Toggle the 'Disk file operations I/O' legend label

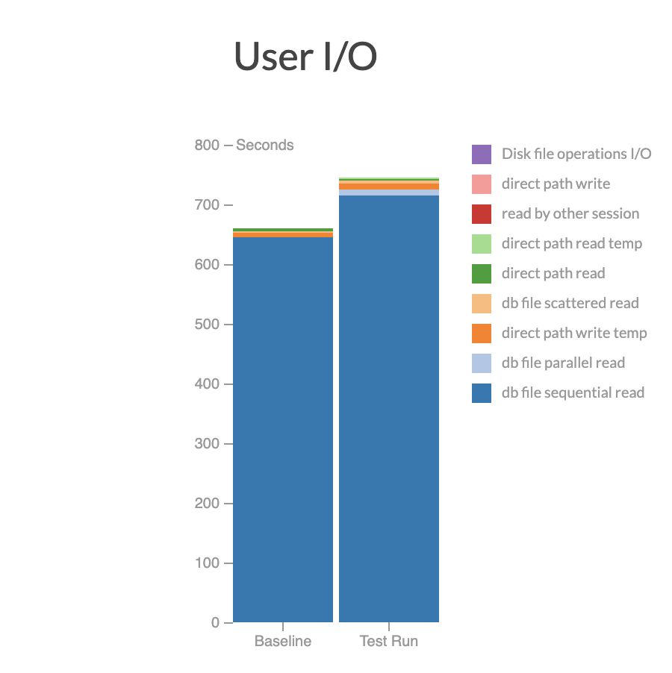click(x=576, y=154)
